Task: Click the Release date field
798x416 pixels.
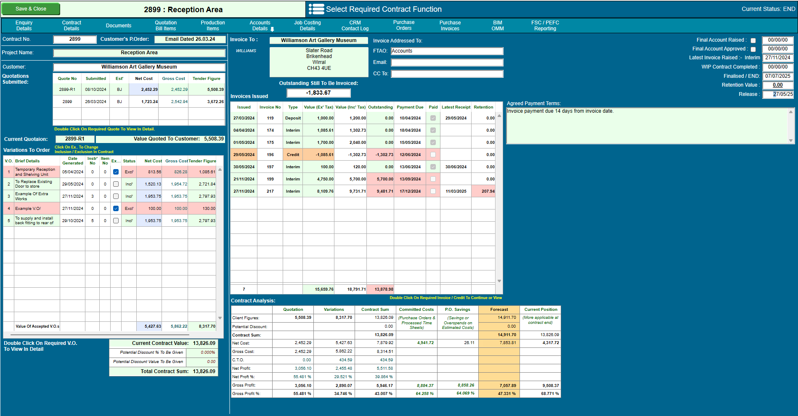Action: coord(778,94)
